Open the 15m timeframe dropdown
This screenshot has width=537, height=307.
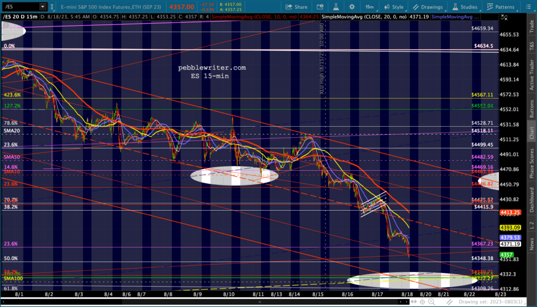370,7
